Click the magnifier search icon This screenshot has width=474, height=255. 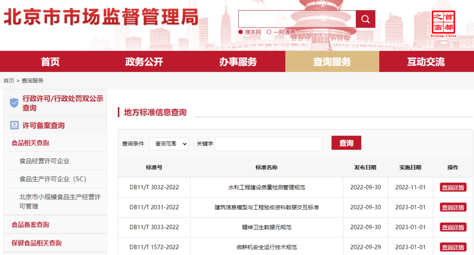coord(365,19)
